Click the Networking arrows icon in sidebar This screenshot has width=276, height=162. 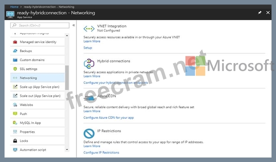point(15,78)
